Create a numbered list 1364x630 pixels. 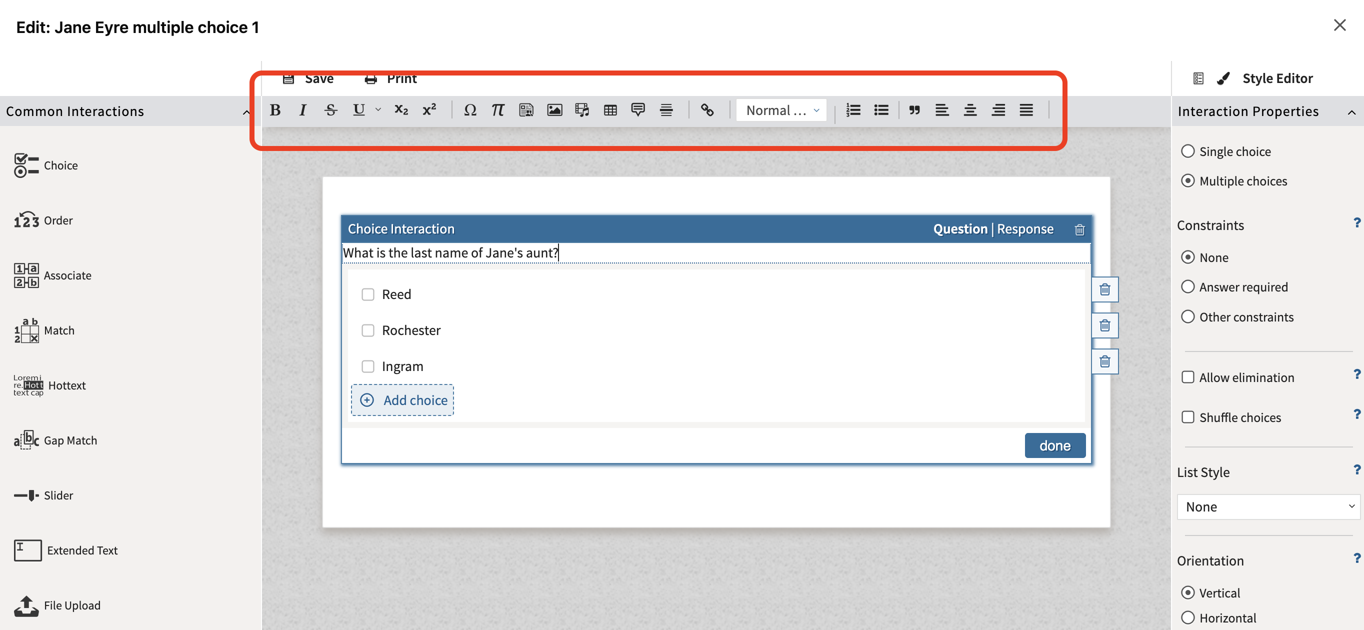[x=853, y=110]
